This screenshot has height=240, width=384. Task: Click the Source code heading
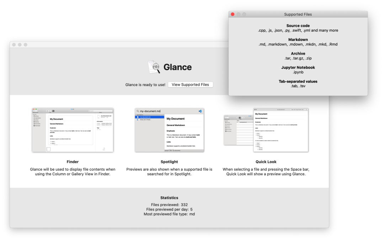pyautogui.click(x=298, y=26)
